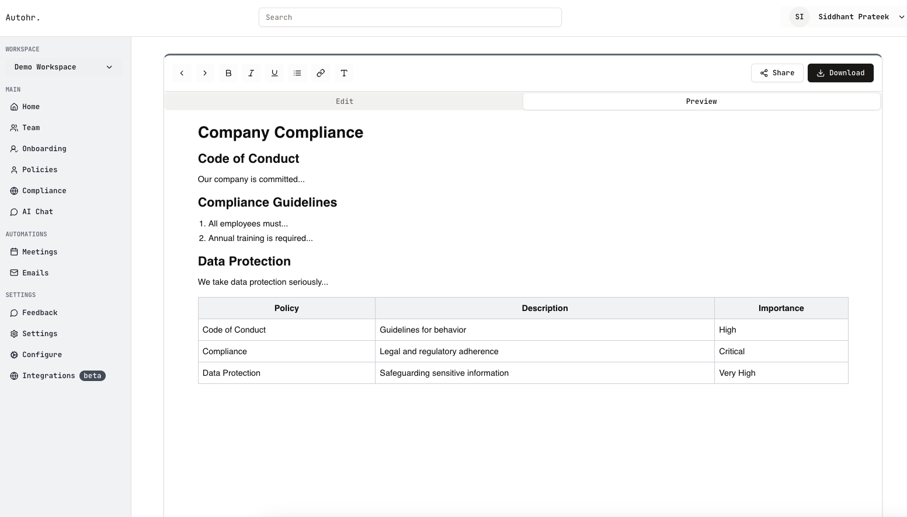Click the Emails envelope icon
The width and height of the screenshot is (907, 517).
(x=14, y=273)
